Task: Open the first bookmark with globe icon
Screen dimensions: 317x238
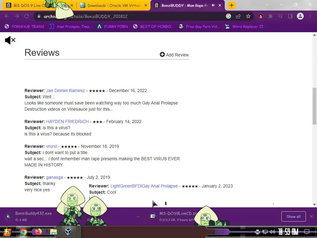Action: click(x=24, y=27)
